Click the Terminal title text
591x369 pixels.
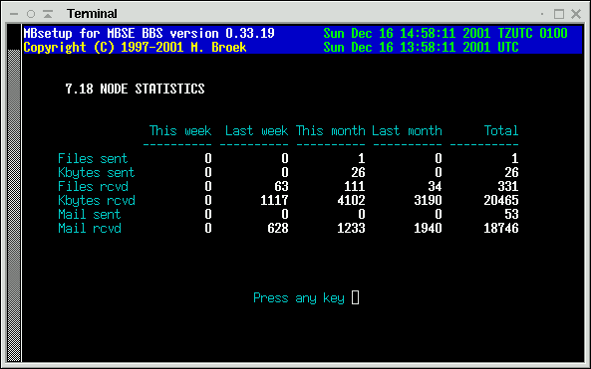click(92, 14)
